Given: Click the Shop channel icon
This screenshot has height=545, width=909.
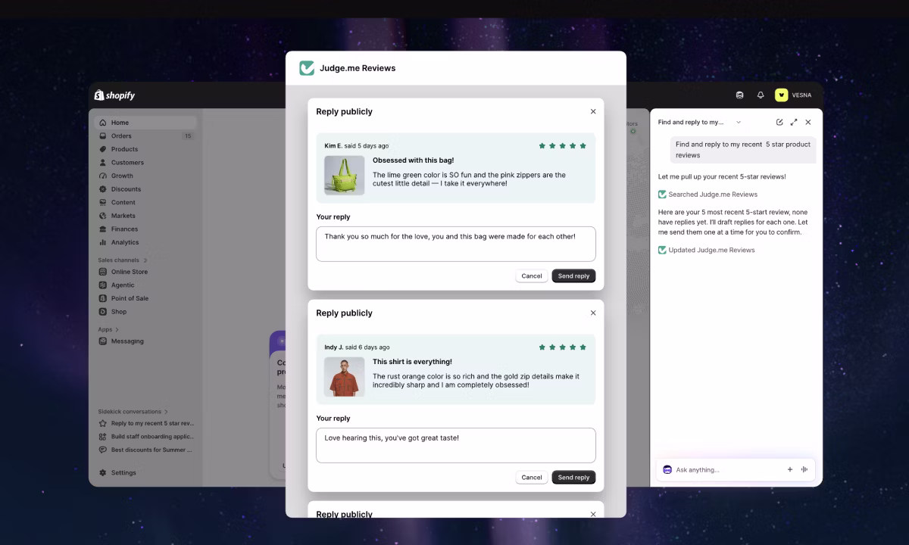Looking at the screenshot, I should tap(103, 312).
